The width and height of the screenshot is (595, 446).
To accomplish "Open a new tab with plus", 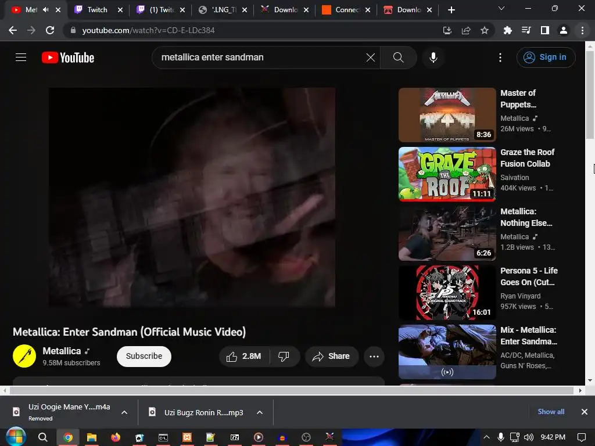I will tap(451, 10).
